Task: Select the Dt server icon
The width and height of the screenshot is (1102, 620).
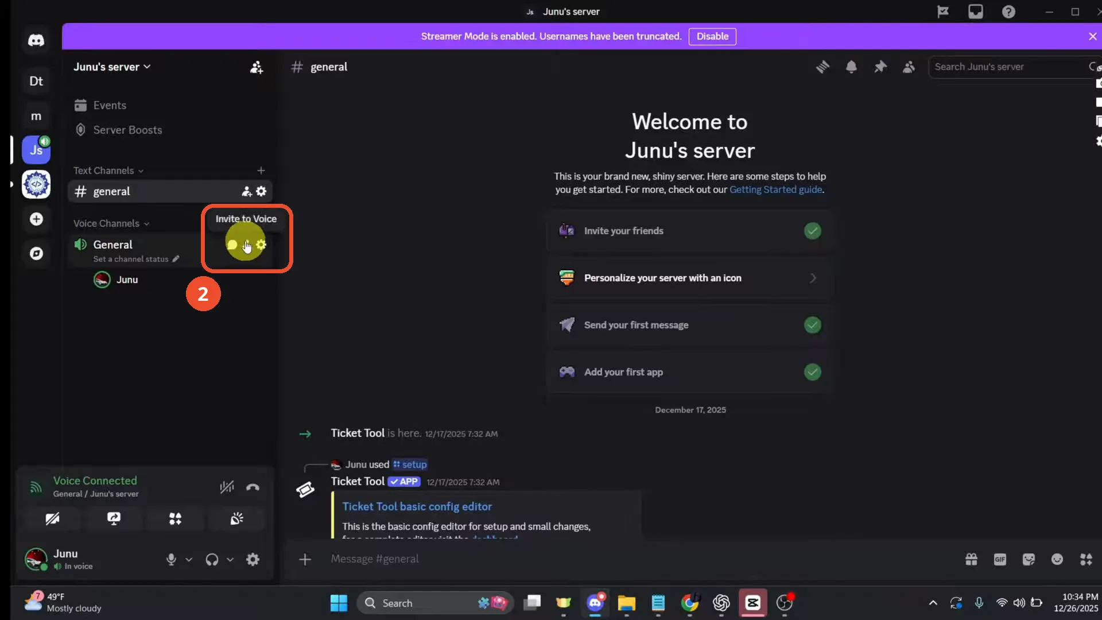Action: pos(36,81)
